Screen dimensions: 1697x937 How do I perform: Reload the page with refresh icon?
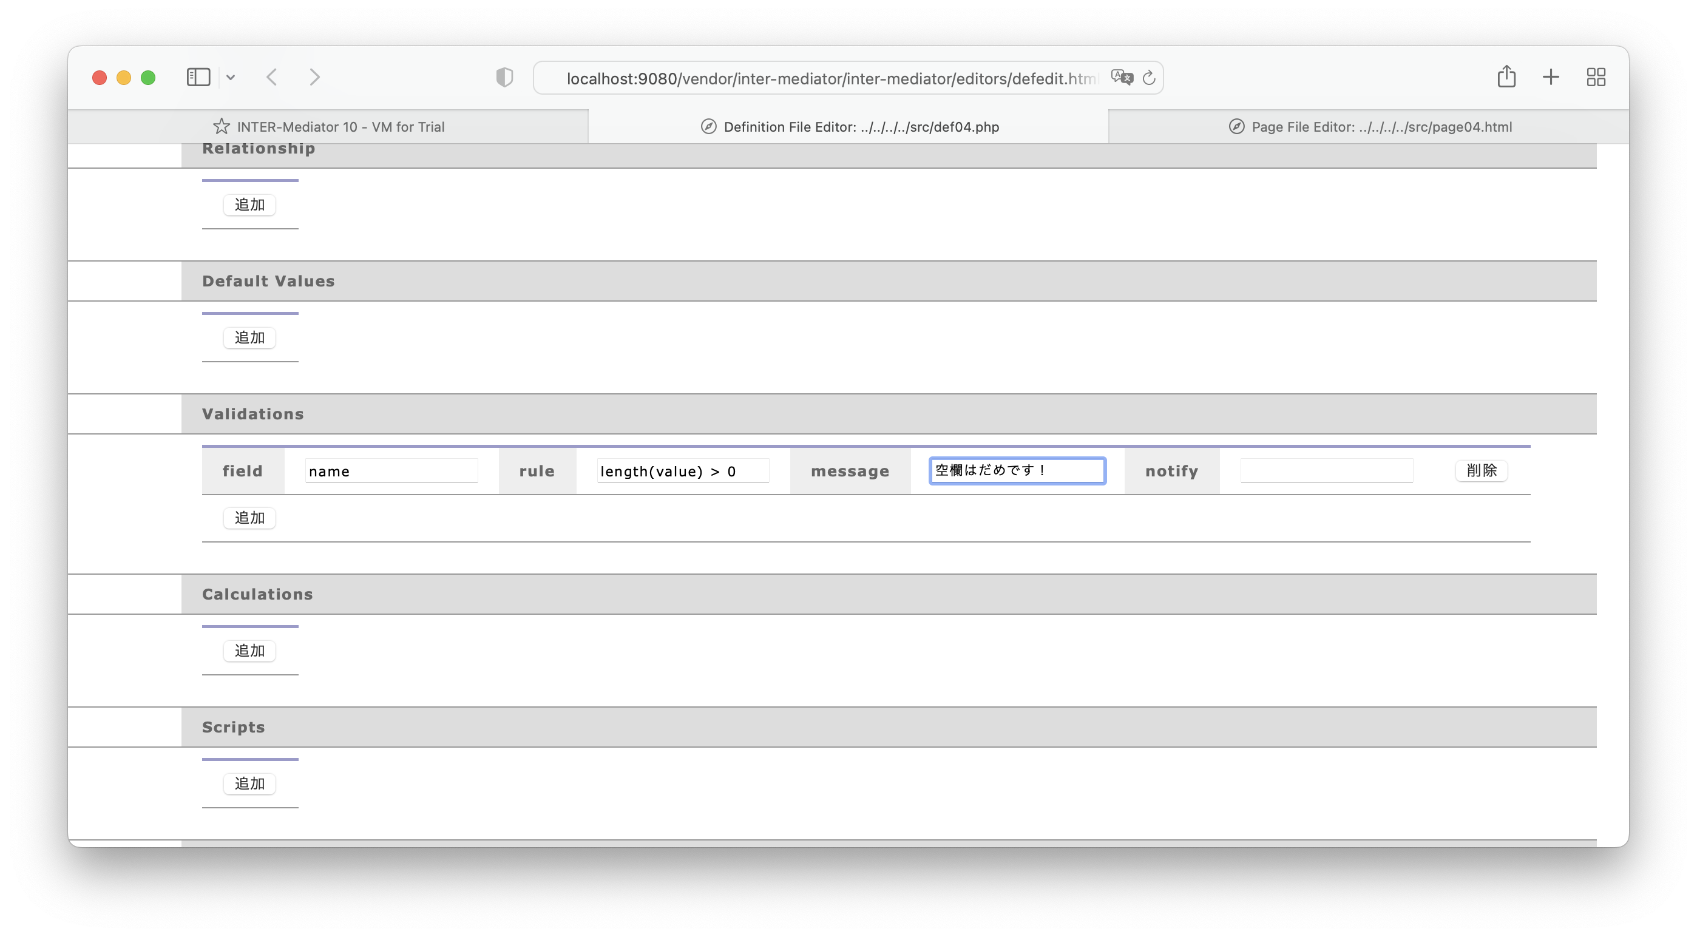click(x=1149, y=78)
